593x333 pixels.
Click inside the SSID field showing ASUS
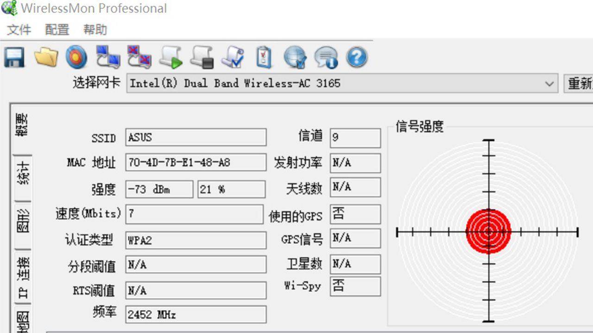point(195,137)
